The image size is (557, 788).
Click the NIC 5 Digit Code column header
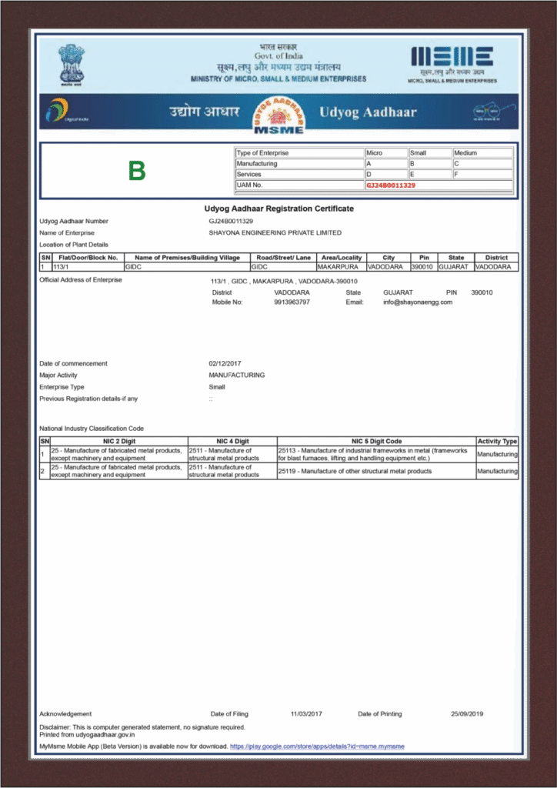click(376, 441)
